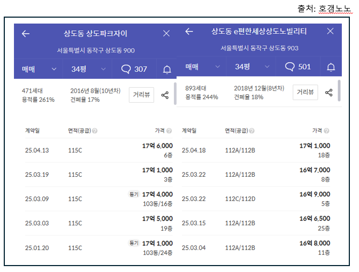Click 거리뷰 button for 상도파크자이
The width and height of the screenshot is (359, 272).
[x=141, y=95]
